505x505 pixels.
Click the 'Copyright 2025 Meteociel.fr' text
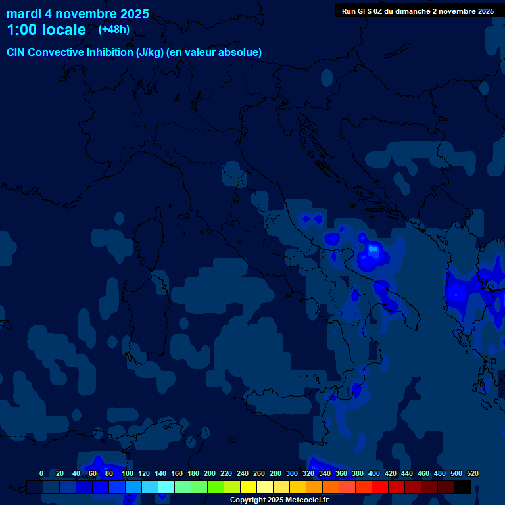(x=279, y=500)
